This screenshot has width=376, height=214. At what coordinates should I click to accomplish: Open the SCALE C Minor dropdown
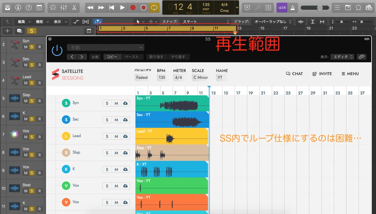(201, 77)
